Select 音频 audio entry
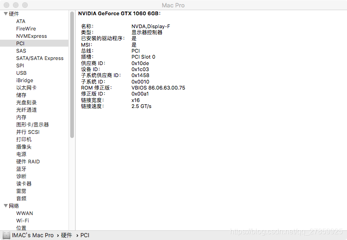Viewport: 347px width, 240px height. [21, 198]
